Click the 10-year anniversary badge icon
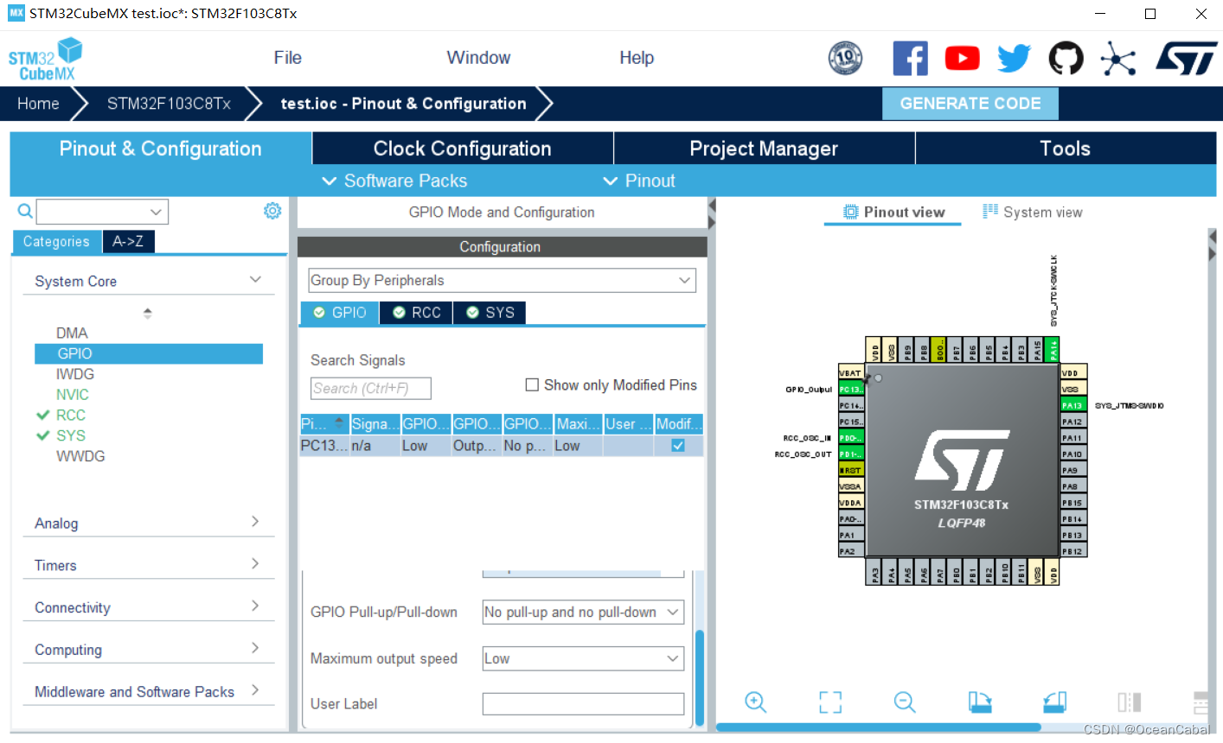1223x743 pixels. 845,58
